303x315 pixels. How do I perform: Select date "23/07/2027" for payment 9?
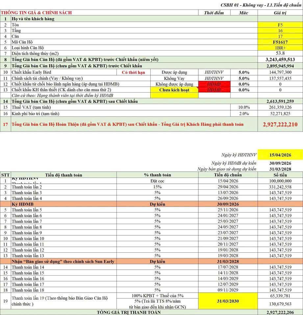pos(228,233)
